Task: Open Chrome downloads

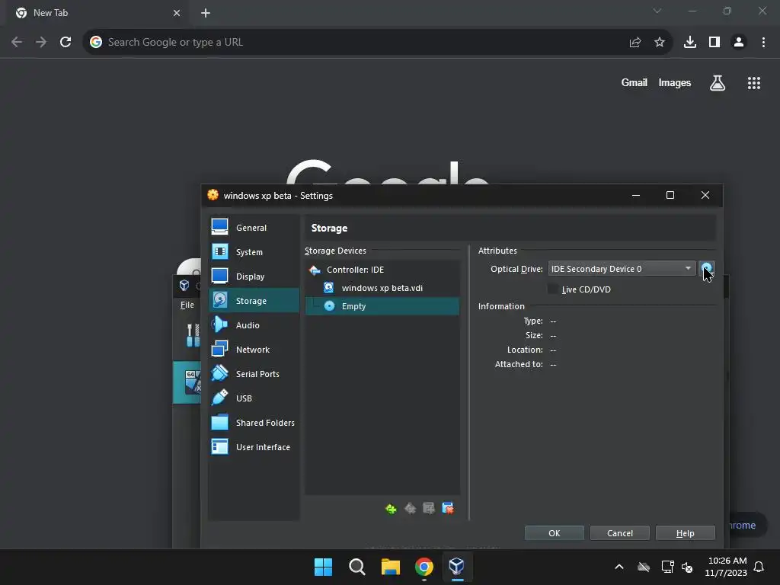Action: coord(690,43)
